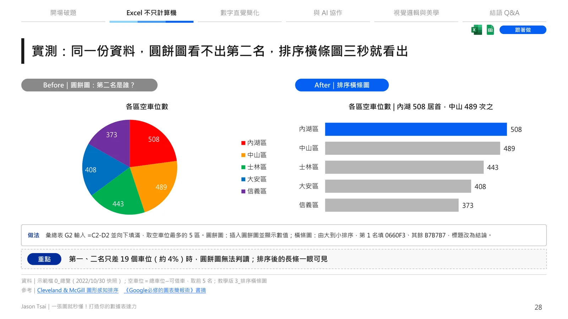Click the Before | 圓餅圖 label pill

[x=89, y=85]
